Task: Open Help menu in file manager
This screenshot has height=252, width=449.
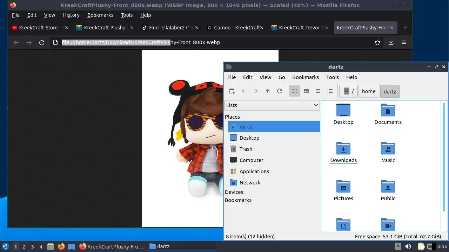Action: (351, 77)
